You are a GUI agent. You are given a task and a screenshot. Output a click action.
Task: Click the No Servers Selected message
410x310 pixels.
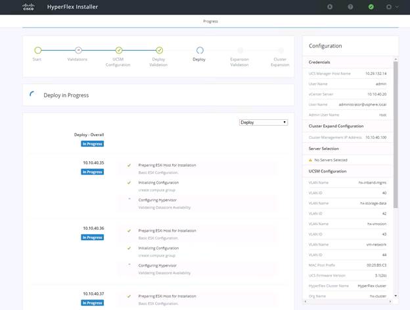(330, 160)
